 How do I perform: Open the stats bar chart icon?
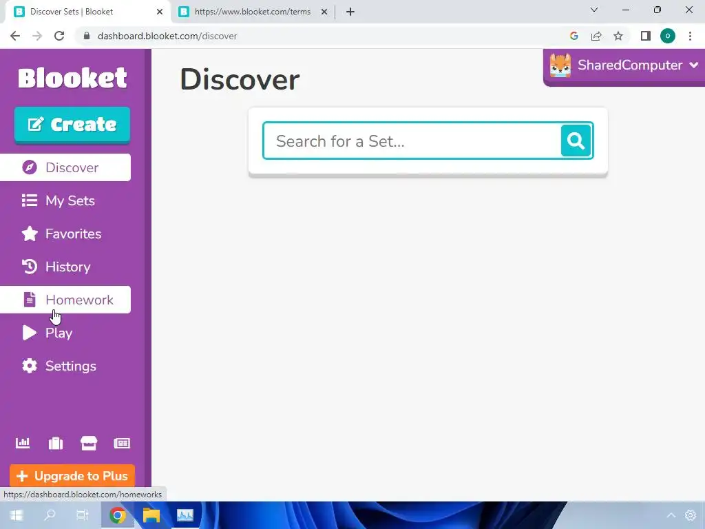(23, 443)
